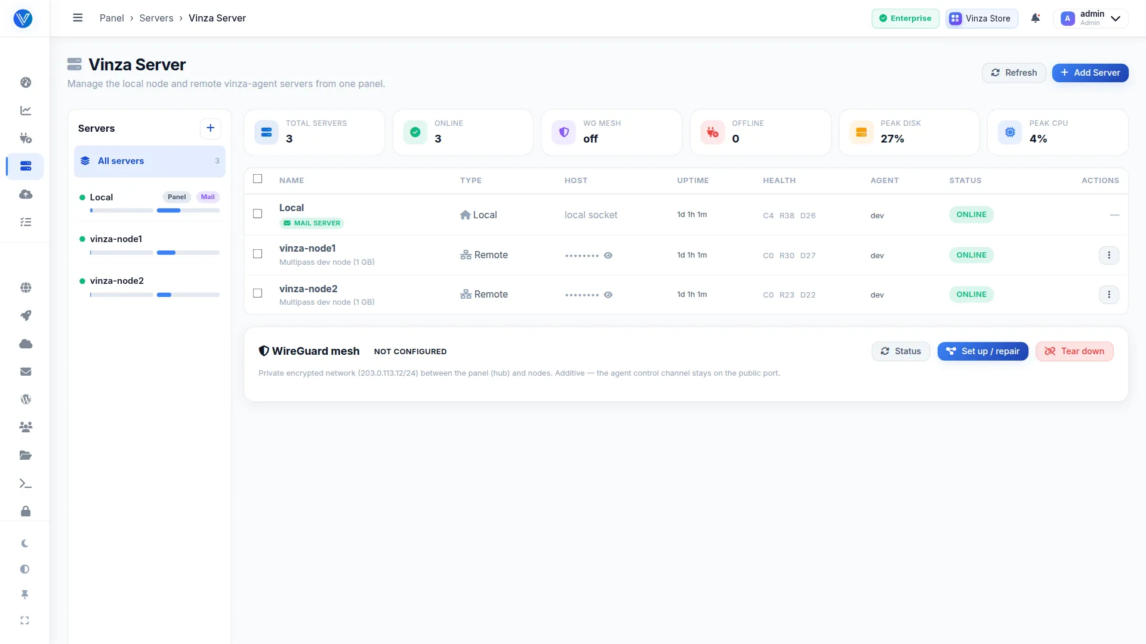Open the task list icon in sidebar
Screen dimensions: 1146x644
[x=26, y=222]
